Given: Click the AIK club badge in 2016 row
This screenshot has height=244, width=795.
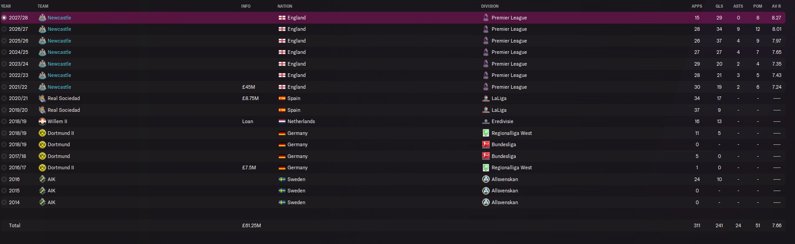Looking at the screenshot, I should (42, 179).
